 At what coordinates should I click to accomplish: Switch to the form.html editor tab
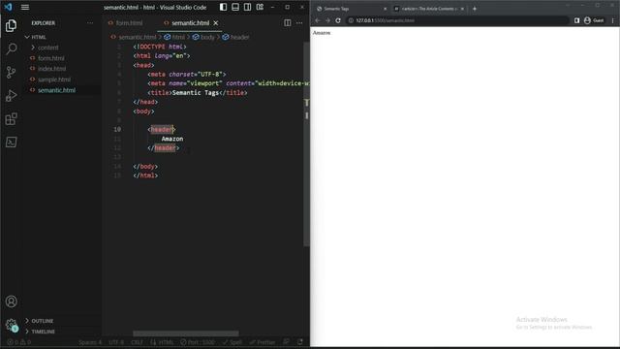click(x=125, y=23)
